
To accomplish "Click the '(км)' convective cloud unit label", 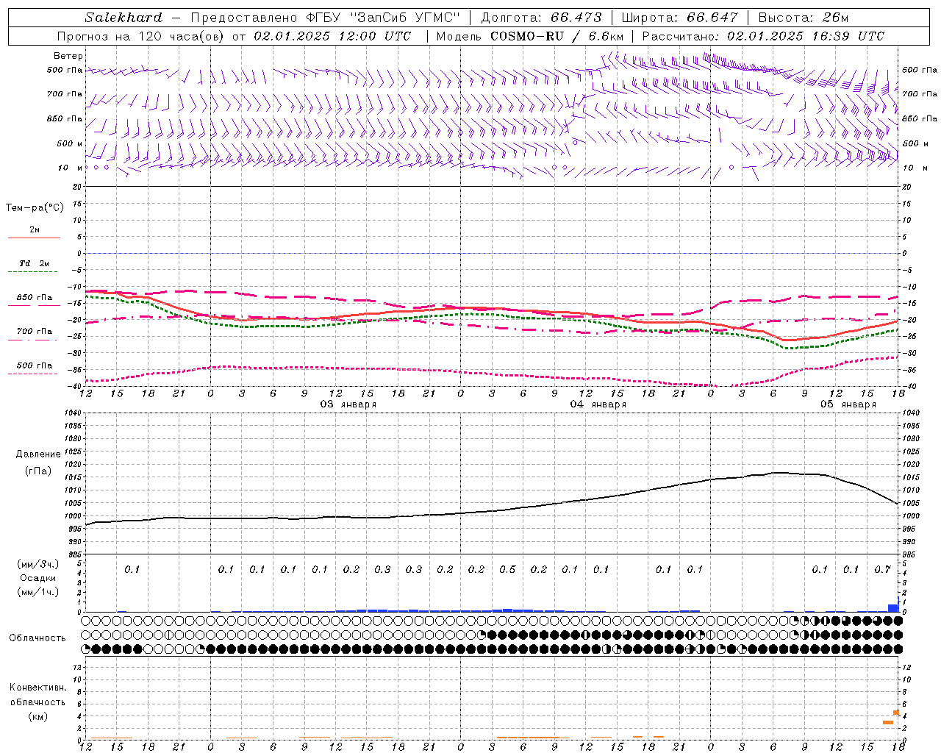I will [37, 716].
